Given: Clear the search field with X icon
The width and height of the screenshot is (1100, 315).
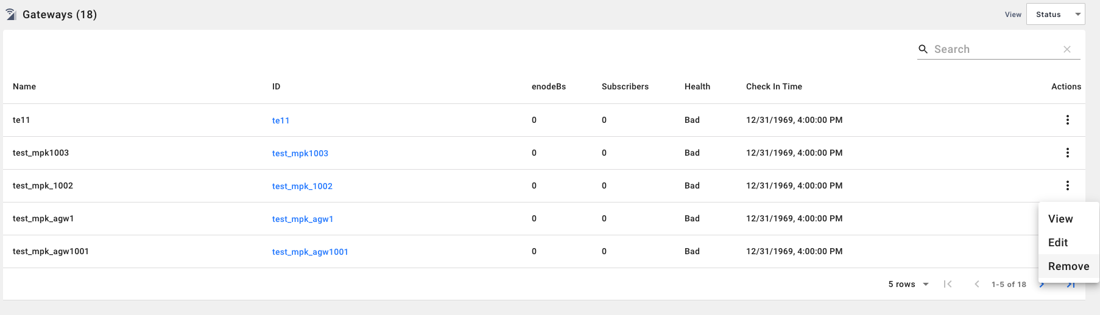Looking at the screenshot, I should tap(1067, 49).
